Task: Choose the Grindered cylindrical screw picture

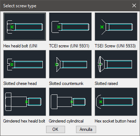Action: 71,102
